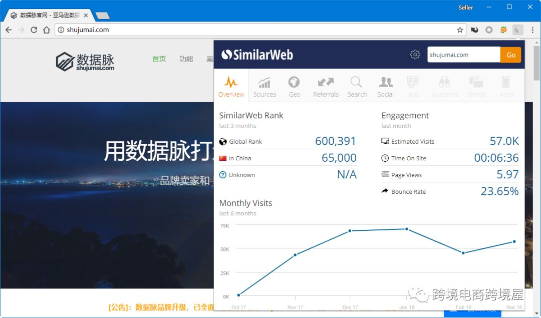Image resolution: width=541 pixels, height=318 pixels.
Task: Reload the current page
Action: pos(34,30)
